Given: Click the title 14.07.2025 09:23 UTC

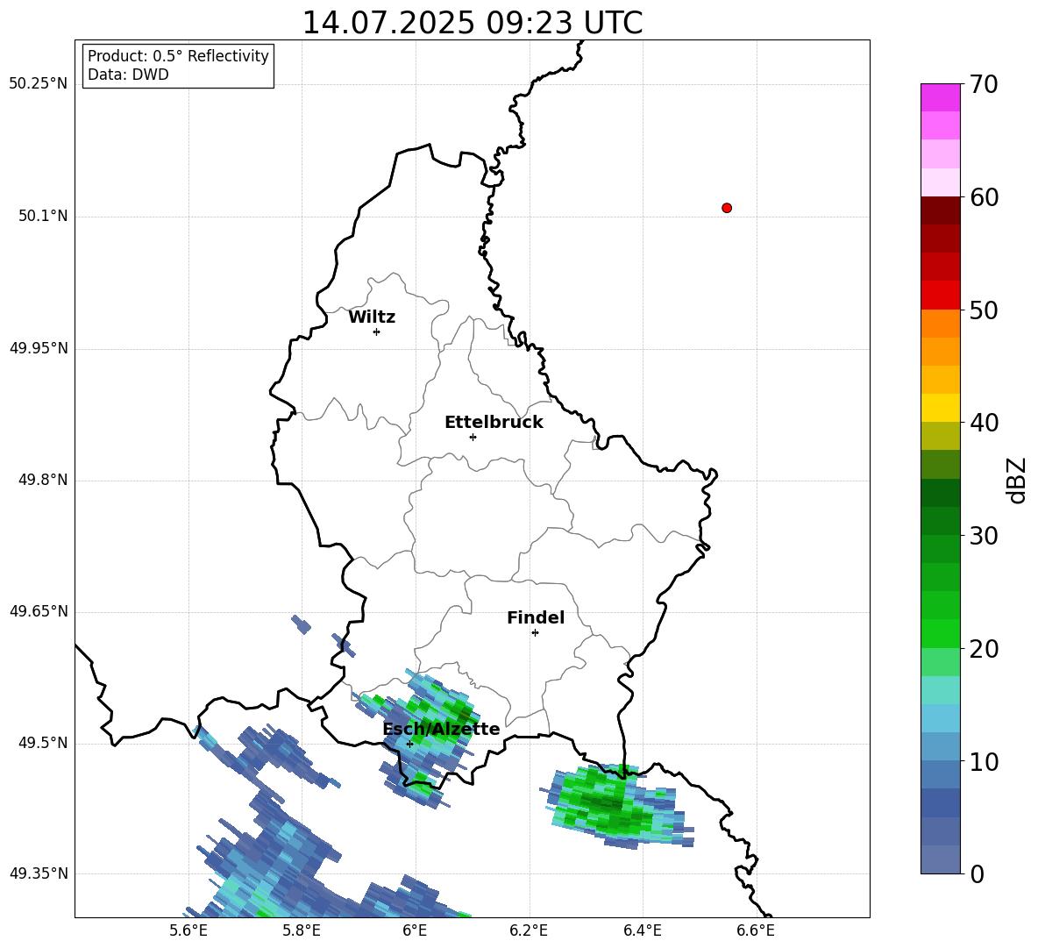Looking at the screenshot, I should pos(472,23).
